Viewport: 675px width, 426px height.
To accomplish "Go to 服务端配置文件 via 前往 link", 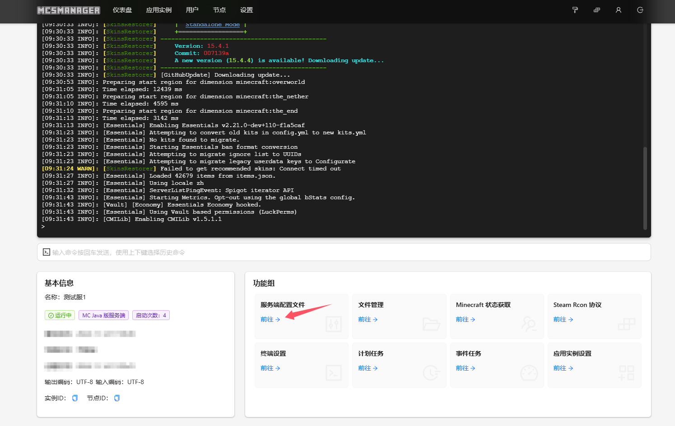I will click(x=270, y=320).
